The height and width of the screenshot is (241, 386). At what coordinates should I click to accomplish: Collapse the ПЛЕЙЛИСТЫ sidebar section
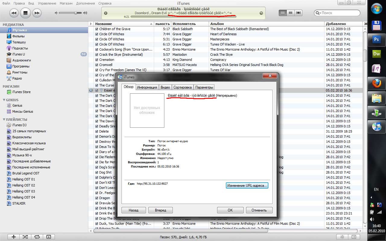4,120
